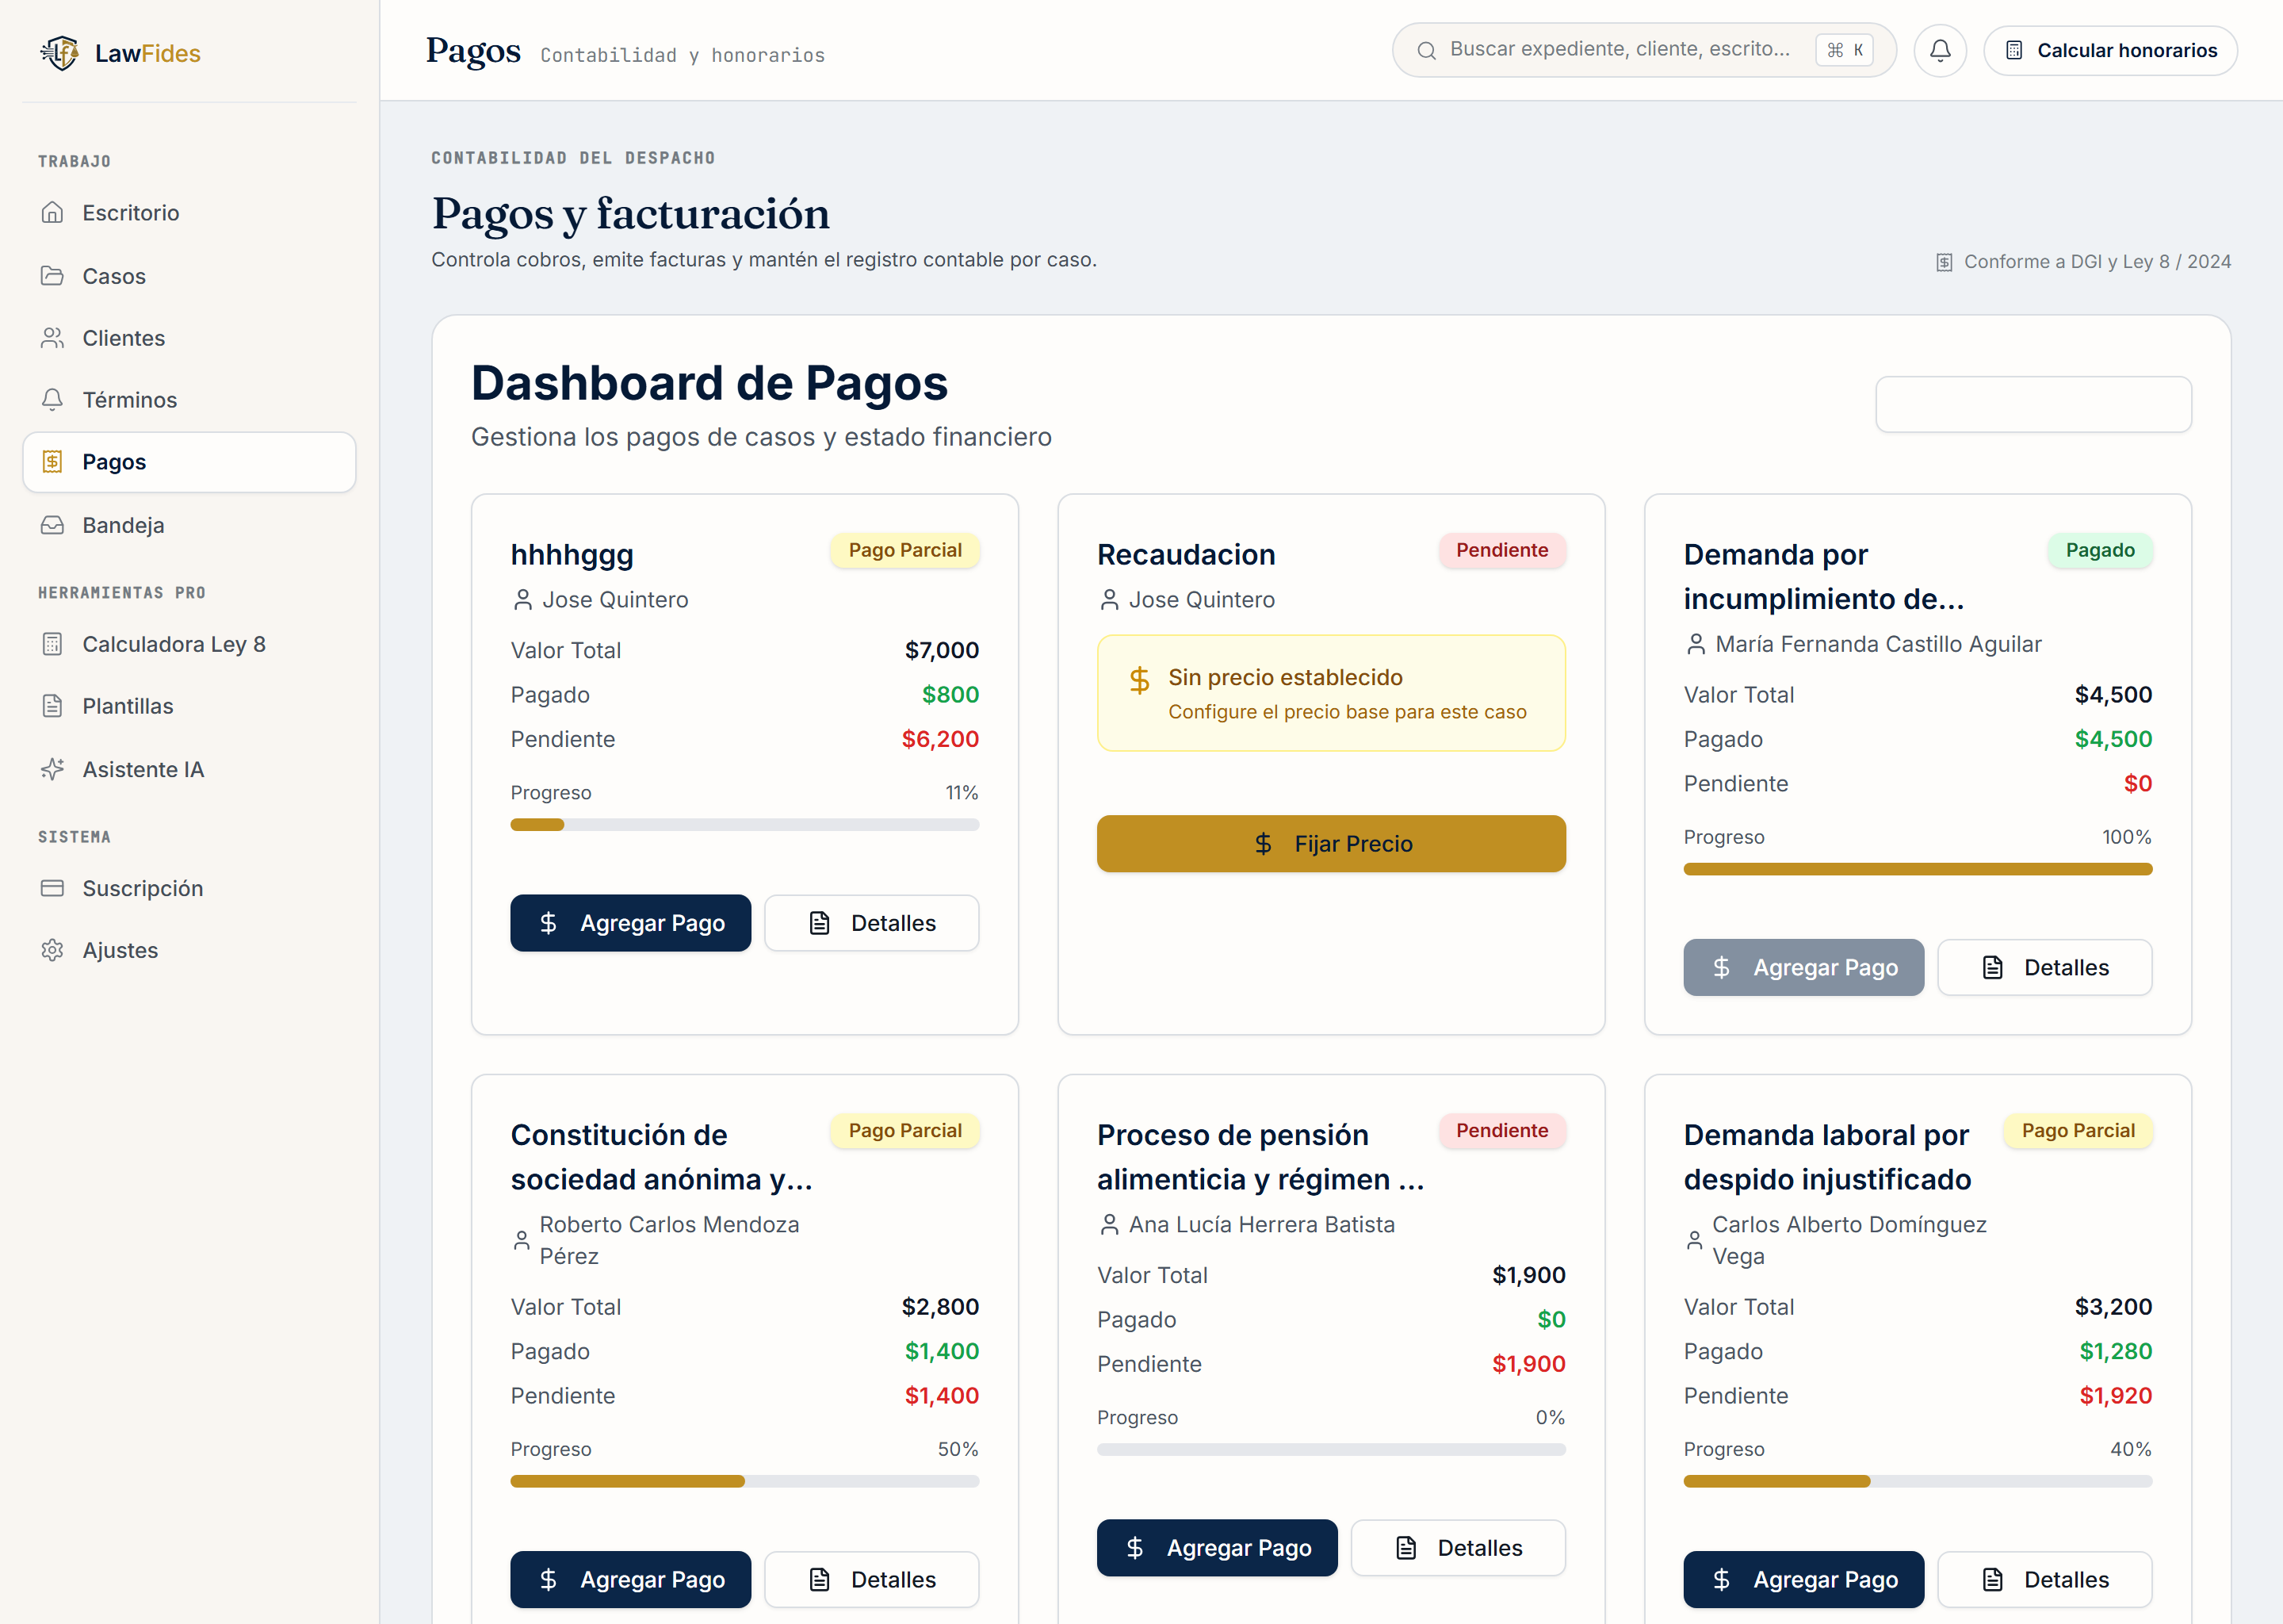
Task: Click the Clientes people icon
Action: tap(52, 338)
